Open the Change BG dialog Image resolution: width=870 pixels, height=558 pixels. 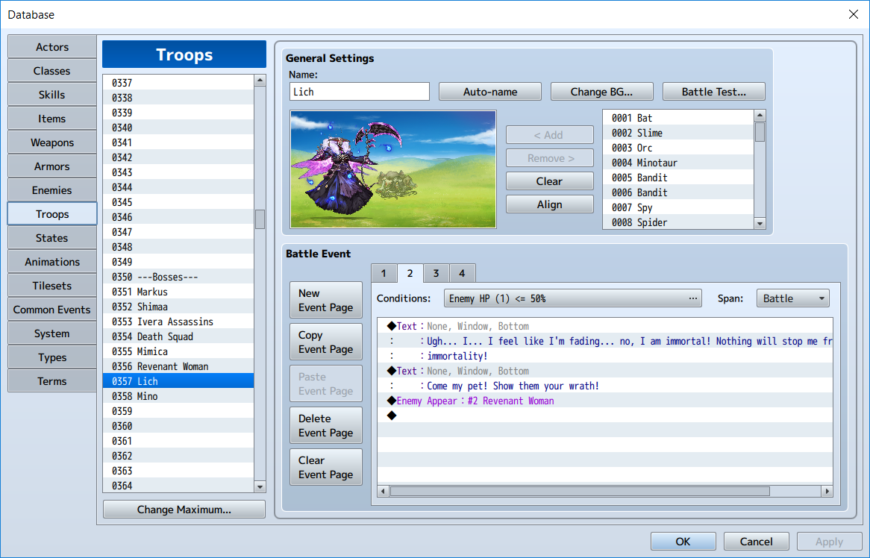[601, 92]
